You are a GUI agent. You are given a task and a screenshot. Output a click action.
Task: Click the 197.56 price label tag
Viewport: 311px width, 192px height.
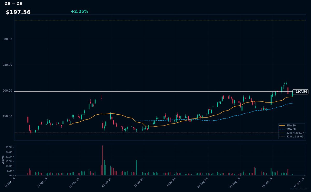tap(300, 92)
